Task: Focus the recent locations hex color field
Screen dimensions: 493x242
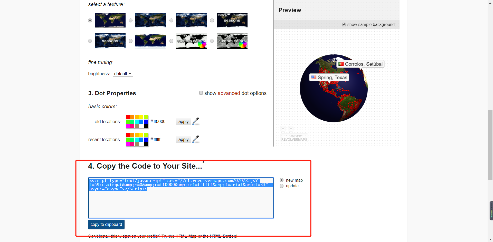Action: pos(164,139)
